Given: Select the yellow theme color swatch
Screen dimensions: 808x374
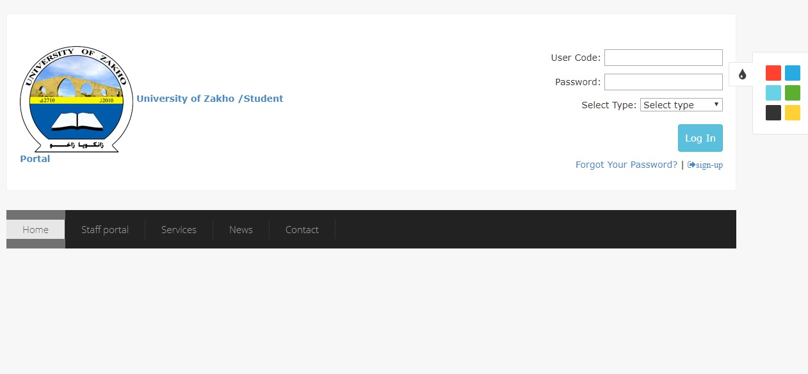Looking at the screenshot, I should (x=792, y=113).
